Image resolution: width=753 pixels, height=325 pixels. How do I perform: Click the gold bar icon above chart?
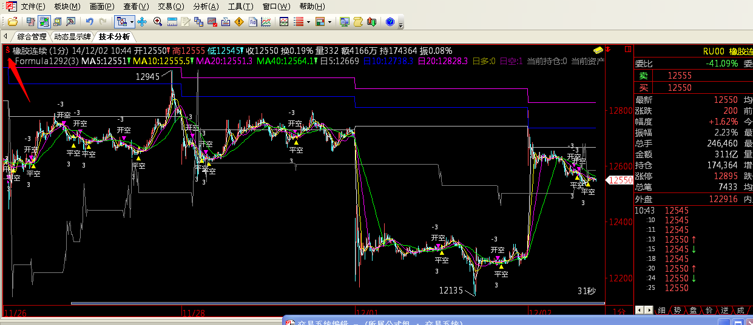coord(598,50)
